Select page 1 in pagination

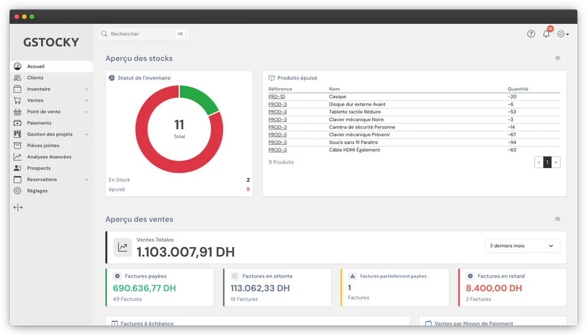(547, 162)
